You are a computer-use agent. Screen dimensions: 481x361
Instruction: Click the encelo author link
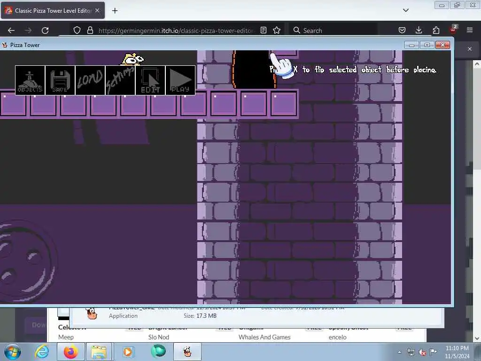pyautogui.click(x=337, y=337)
